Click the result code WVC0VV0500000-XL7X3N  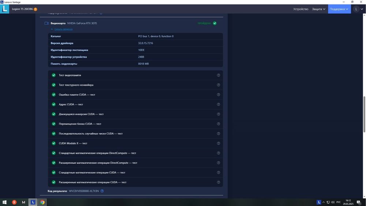pyautogui.click(x=84, y=191)
